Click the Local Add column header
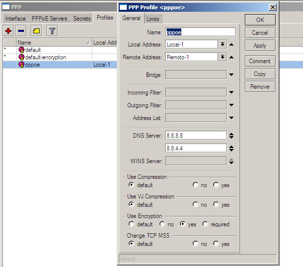Screen dimensions: 303x267 [105, 43]
